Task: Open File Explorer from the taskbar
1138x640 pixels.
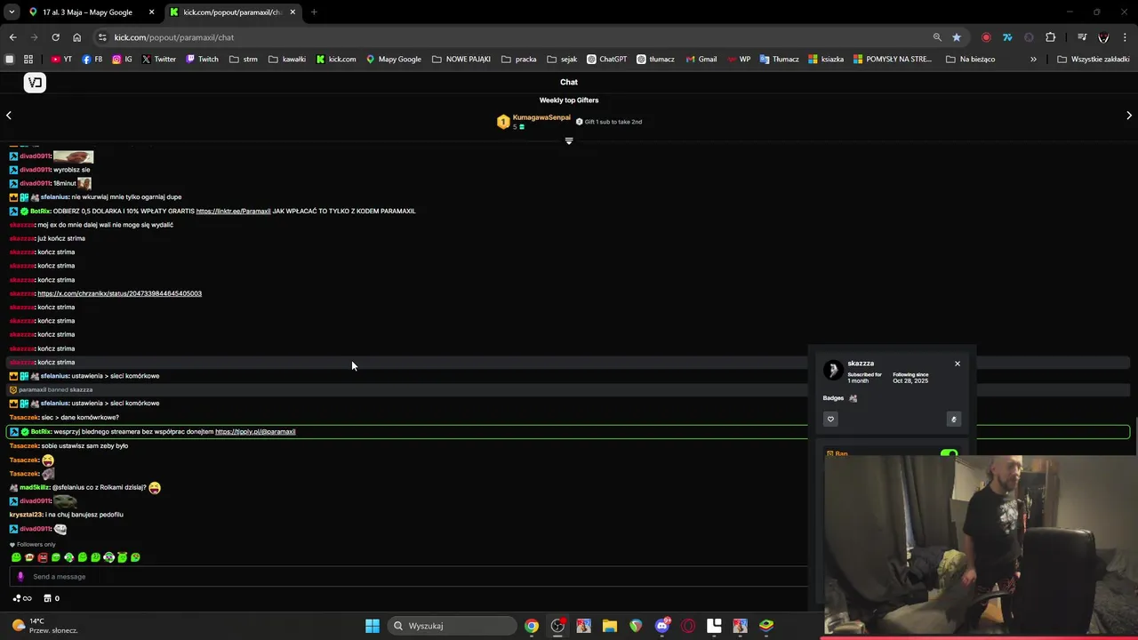Action: click(x=610, y=626)
